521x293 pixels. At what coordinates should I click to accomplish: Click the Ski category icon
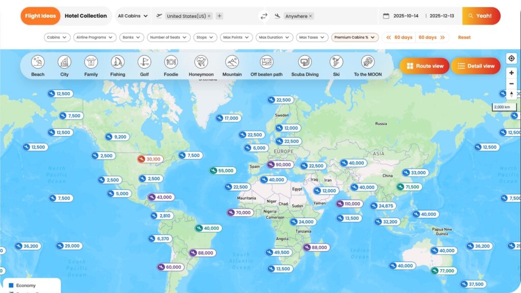pyautogui.click(x=336, y=63)
